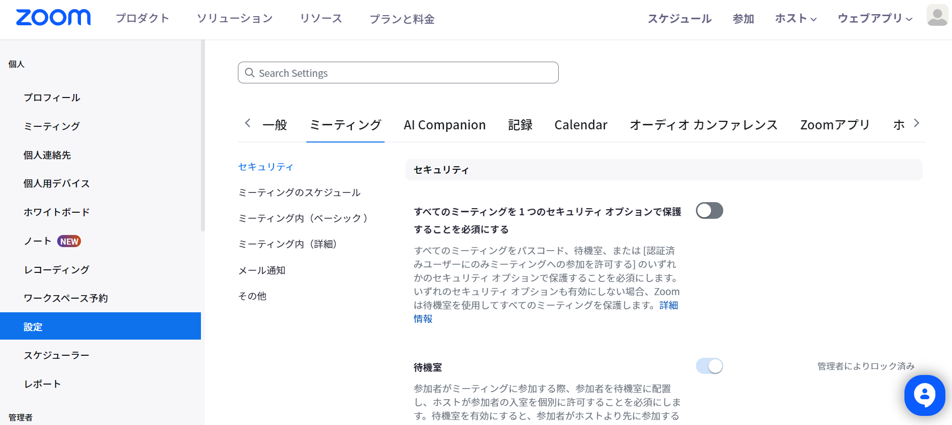Select 設定 in the sidebar
952x425 pixels.
(x=100, y=326)
